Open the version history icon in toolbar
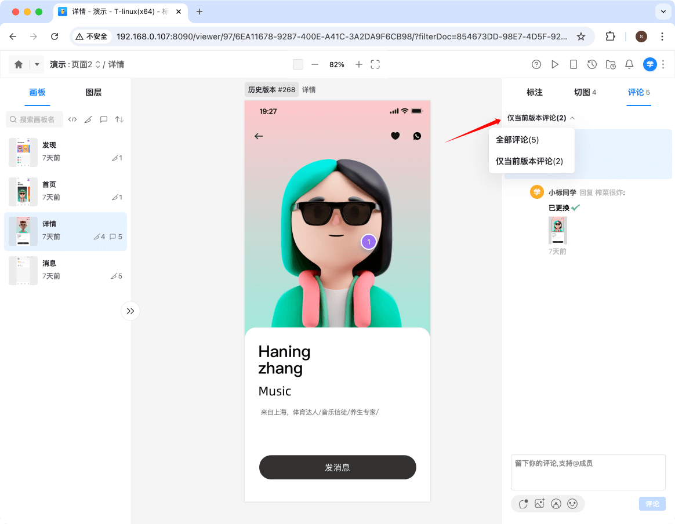 click(x=592, y=64)
